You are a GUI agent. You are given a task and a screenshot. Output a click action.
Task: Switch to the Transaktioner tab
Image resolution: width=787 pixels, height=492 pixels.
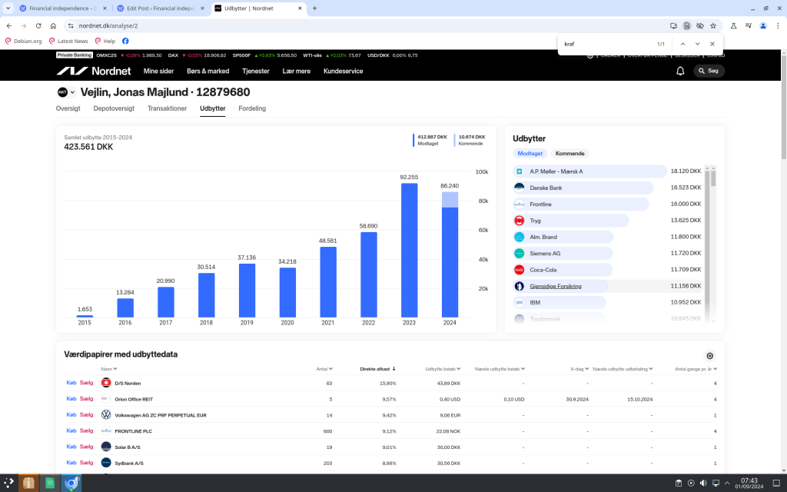click(x=167, y=108)
